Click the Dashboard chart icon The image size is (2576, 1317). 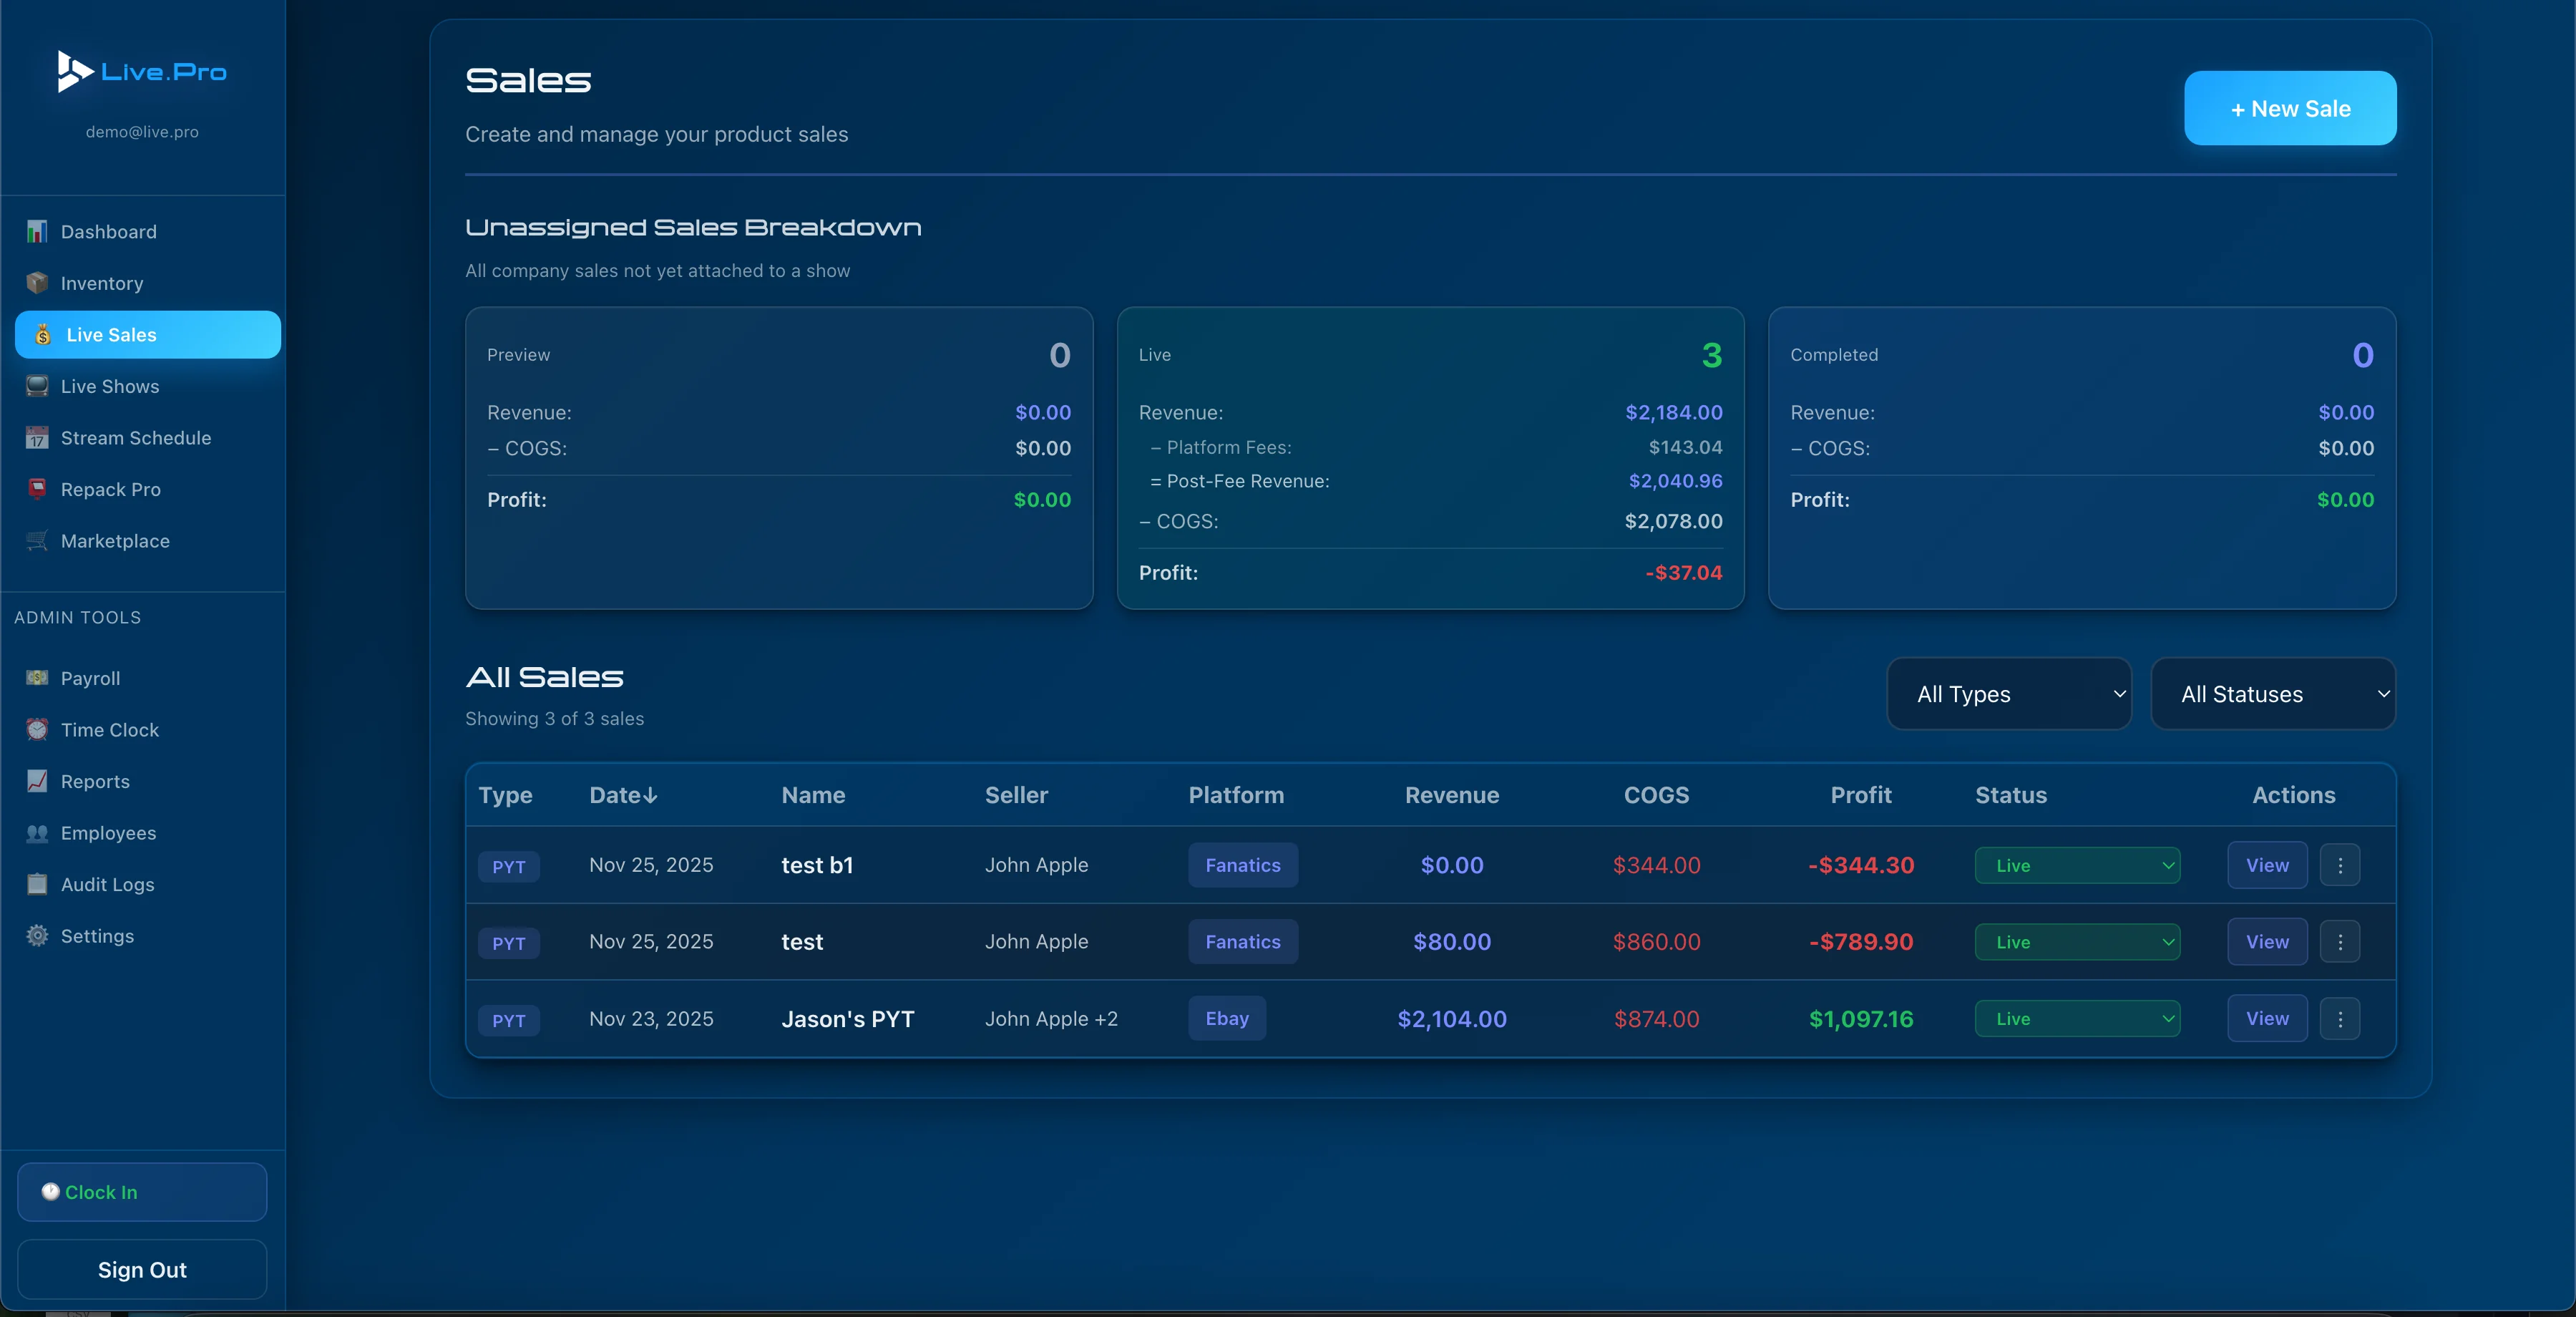tap(37, 231)
